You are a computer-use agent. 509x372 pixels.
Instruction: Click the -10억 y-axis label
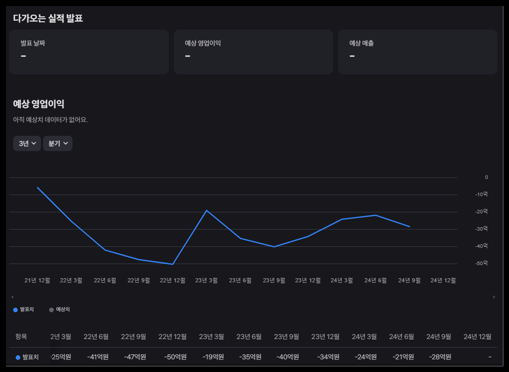(x=482, y=194)
